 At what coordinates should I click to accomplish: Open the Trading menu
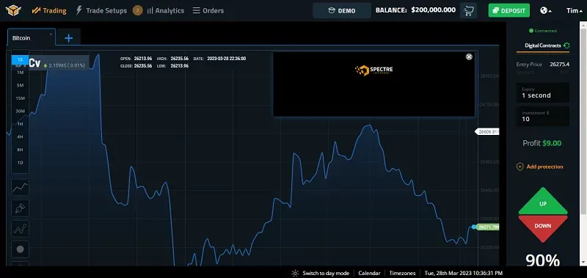point(49,10)
